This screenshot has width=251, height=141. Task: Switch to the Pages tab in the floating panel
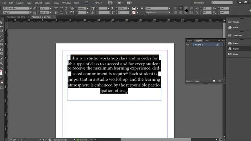[189, 41]
